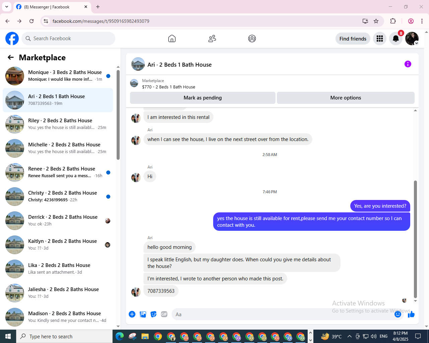
Task: Go back using the Marketplace back arrow
Action: pos(11,58)
